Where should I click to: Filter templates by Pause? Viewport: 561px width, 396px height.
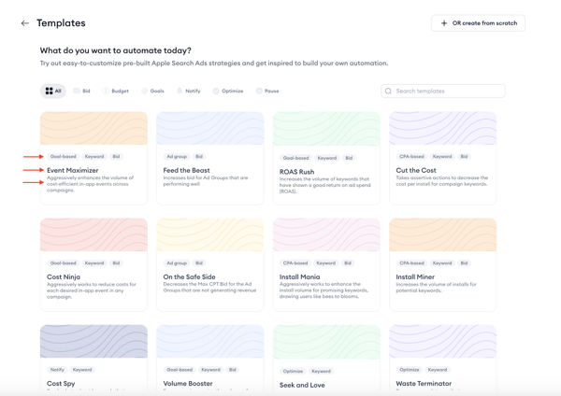coord(267,91)
